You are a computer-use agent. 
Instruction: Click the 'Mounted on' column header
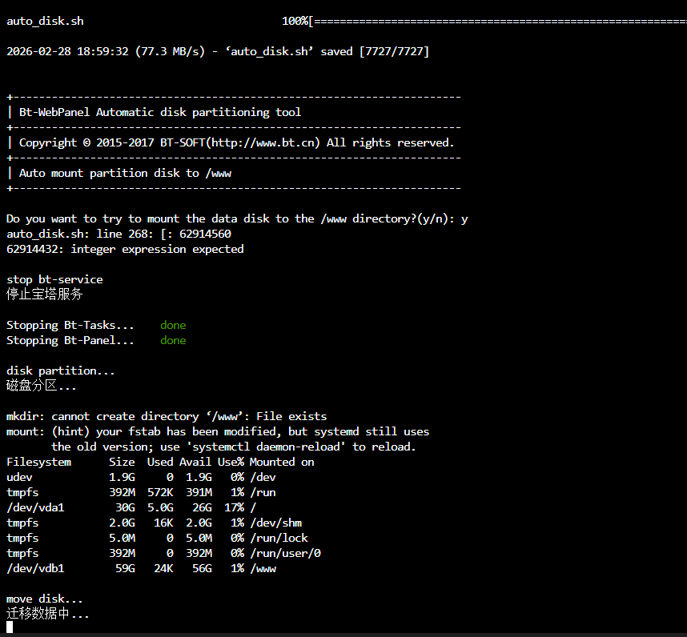click(282, 462)
